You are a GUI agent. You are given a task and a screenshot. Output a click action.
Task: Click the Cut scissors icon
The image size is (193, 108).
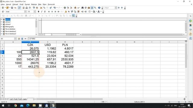41,8
